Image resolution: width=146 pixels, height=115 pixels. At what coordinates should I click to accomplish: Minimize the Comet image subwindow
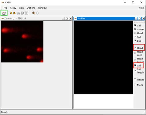63,18
